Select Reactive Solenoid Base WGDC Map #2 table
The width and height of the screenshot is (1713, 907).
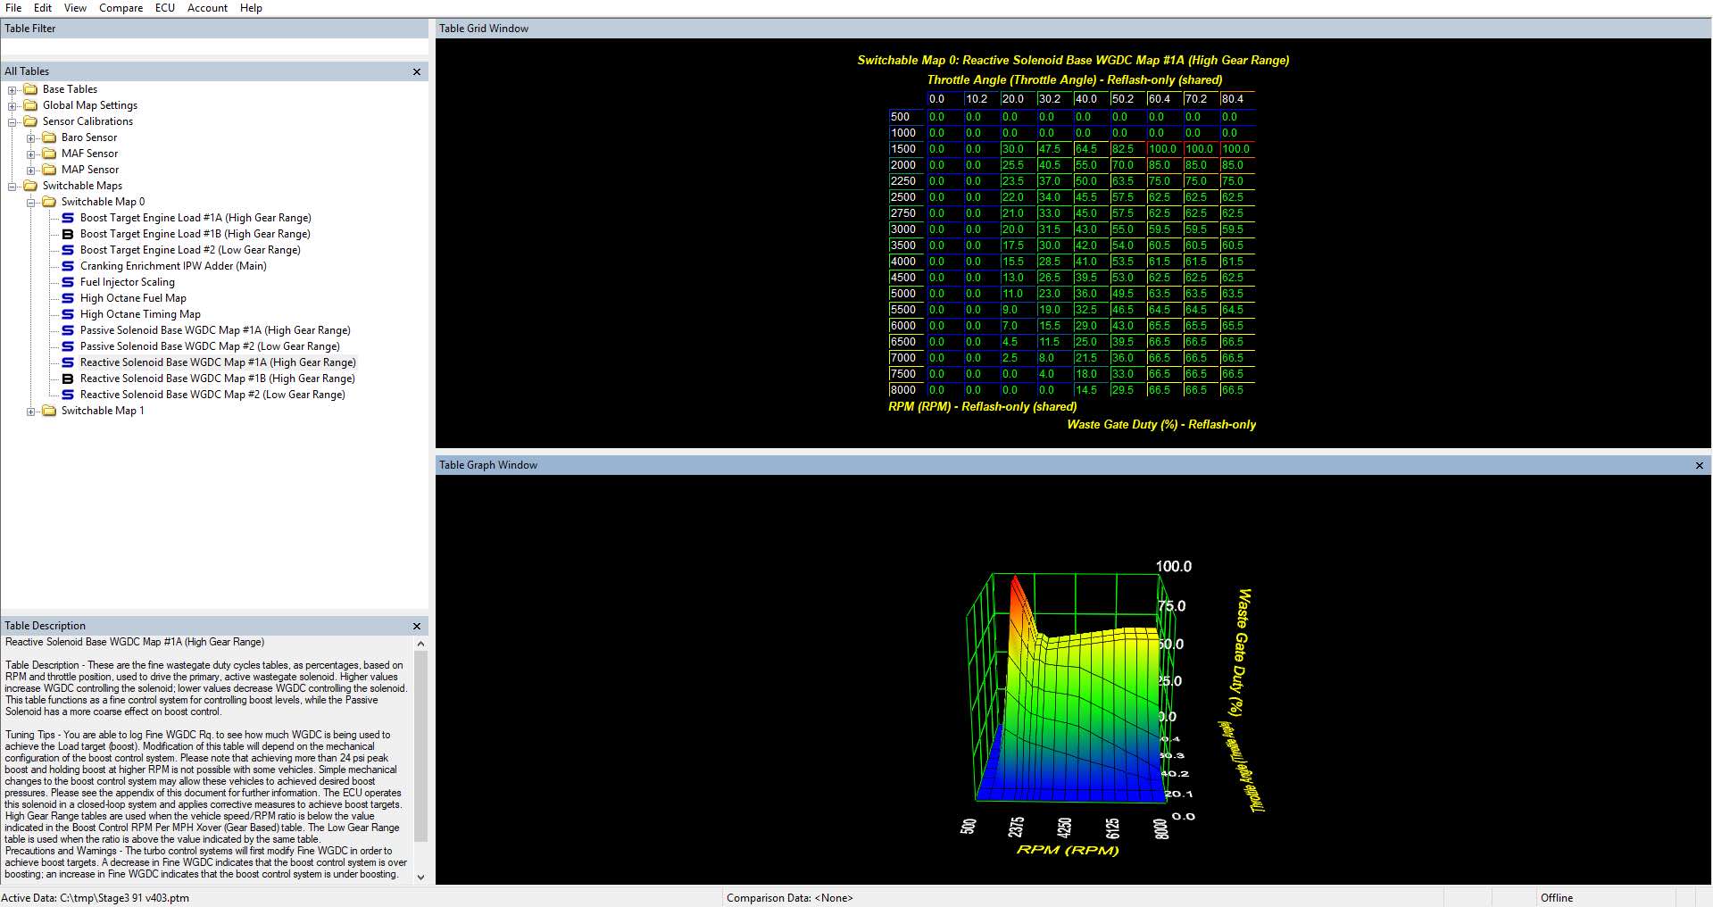click(x=212, y=395)
